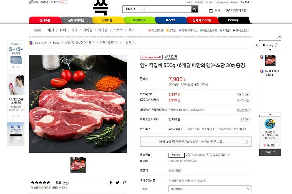Open the hamburger category menu
The height and width of the screenshot is (194, 292).
point(38,30)
